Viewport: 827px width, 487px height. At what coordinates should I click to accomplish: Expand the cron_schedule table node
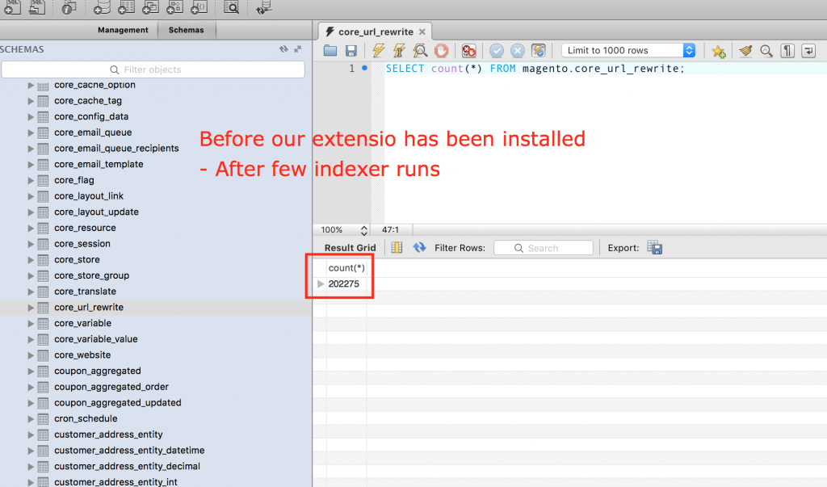click(x=31, y=419)
